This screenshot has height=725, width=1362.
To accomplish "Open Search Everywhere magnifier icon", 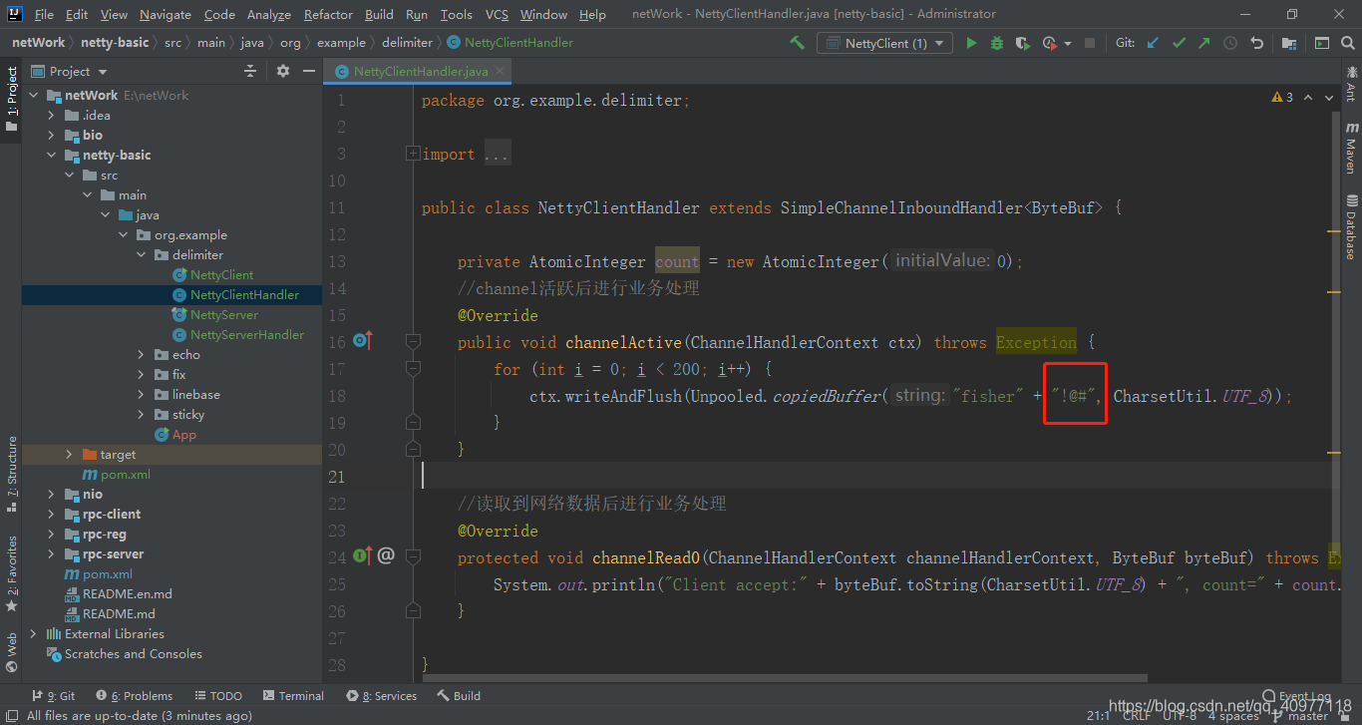I will point(1348,43).
